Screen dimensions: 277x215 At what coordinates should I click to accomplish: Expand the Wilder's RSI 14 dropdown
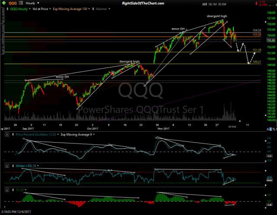[38, 166]
